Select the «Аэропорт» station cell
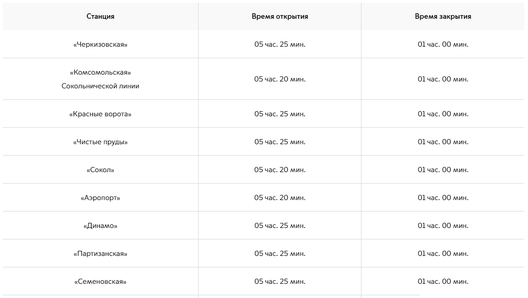Viewport: 528px width, 298px height. pos(100,198)
